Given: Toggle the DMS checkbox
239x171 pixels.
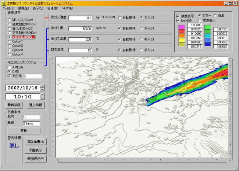Looking at the screenshot, I should pyautogui.click(x=10, y=72).
